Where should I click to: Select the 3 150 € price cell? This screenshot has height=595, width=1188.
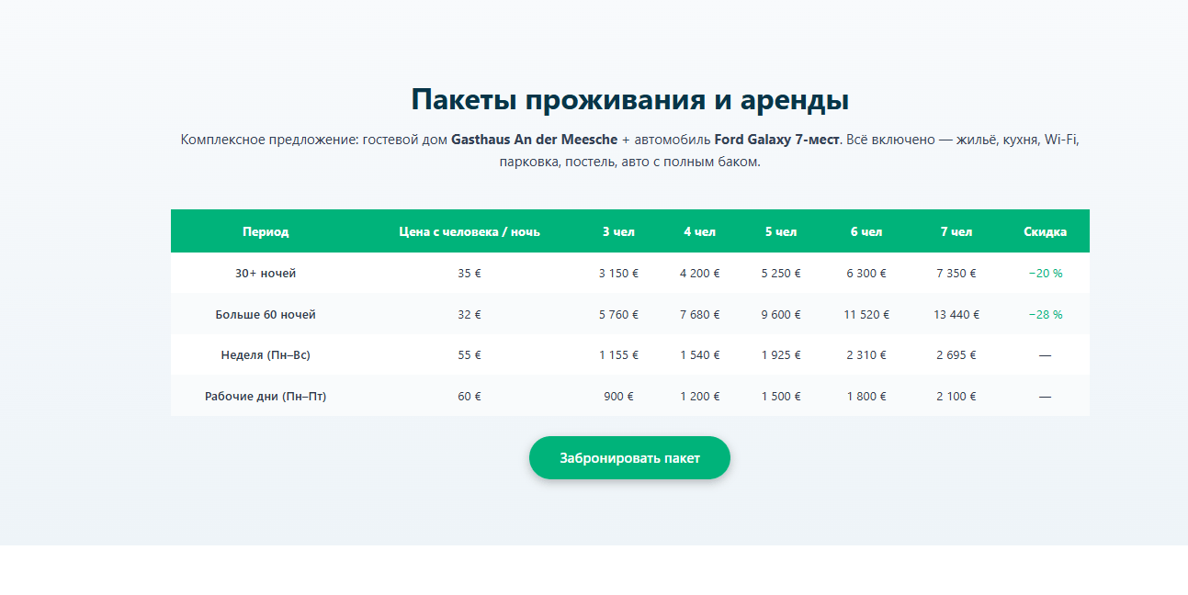(x=618, y=273)
